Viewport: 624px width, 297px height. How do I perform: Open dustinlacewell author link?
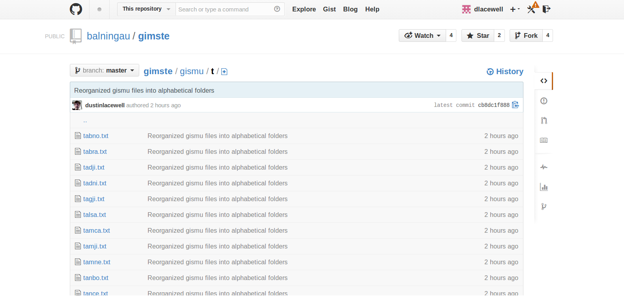pos(105,105)
